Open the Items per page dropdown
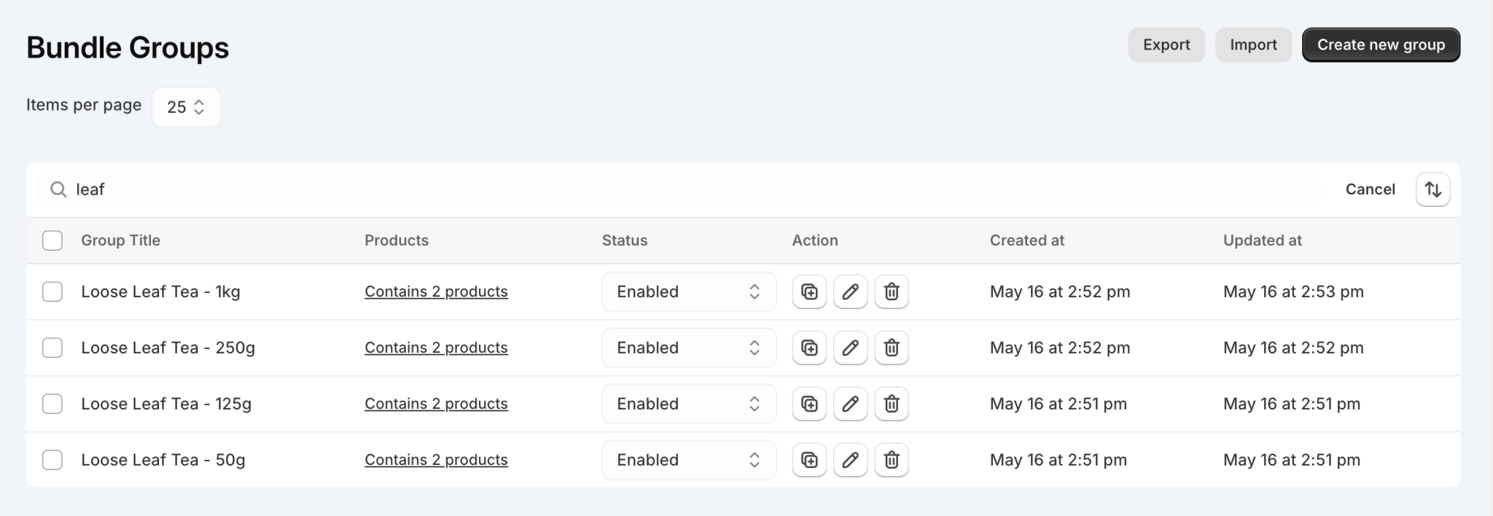 point(186,107)
